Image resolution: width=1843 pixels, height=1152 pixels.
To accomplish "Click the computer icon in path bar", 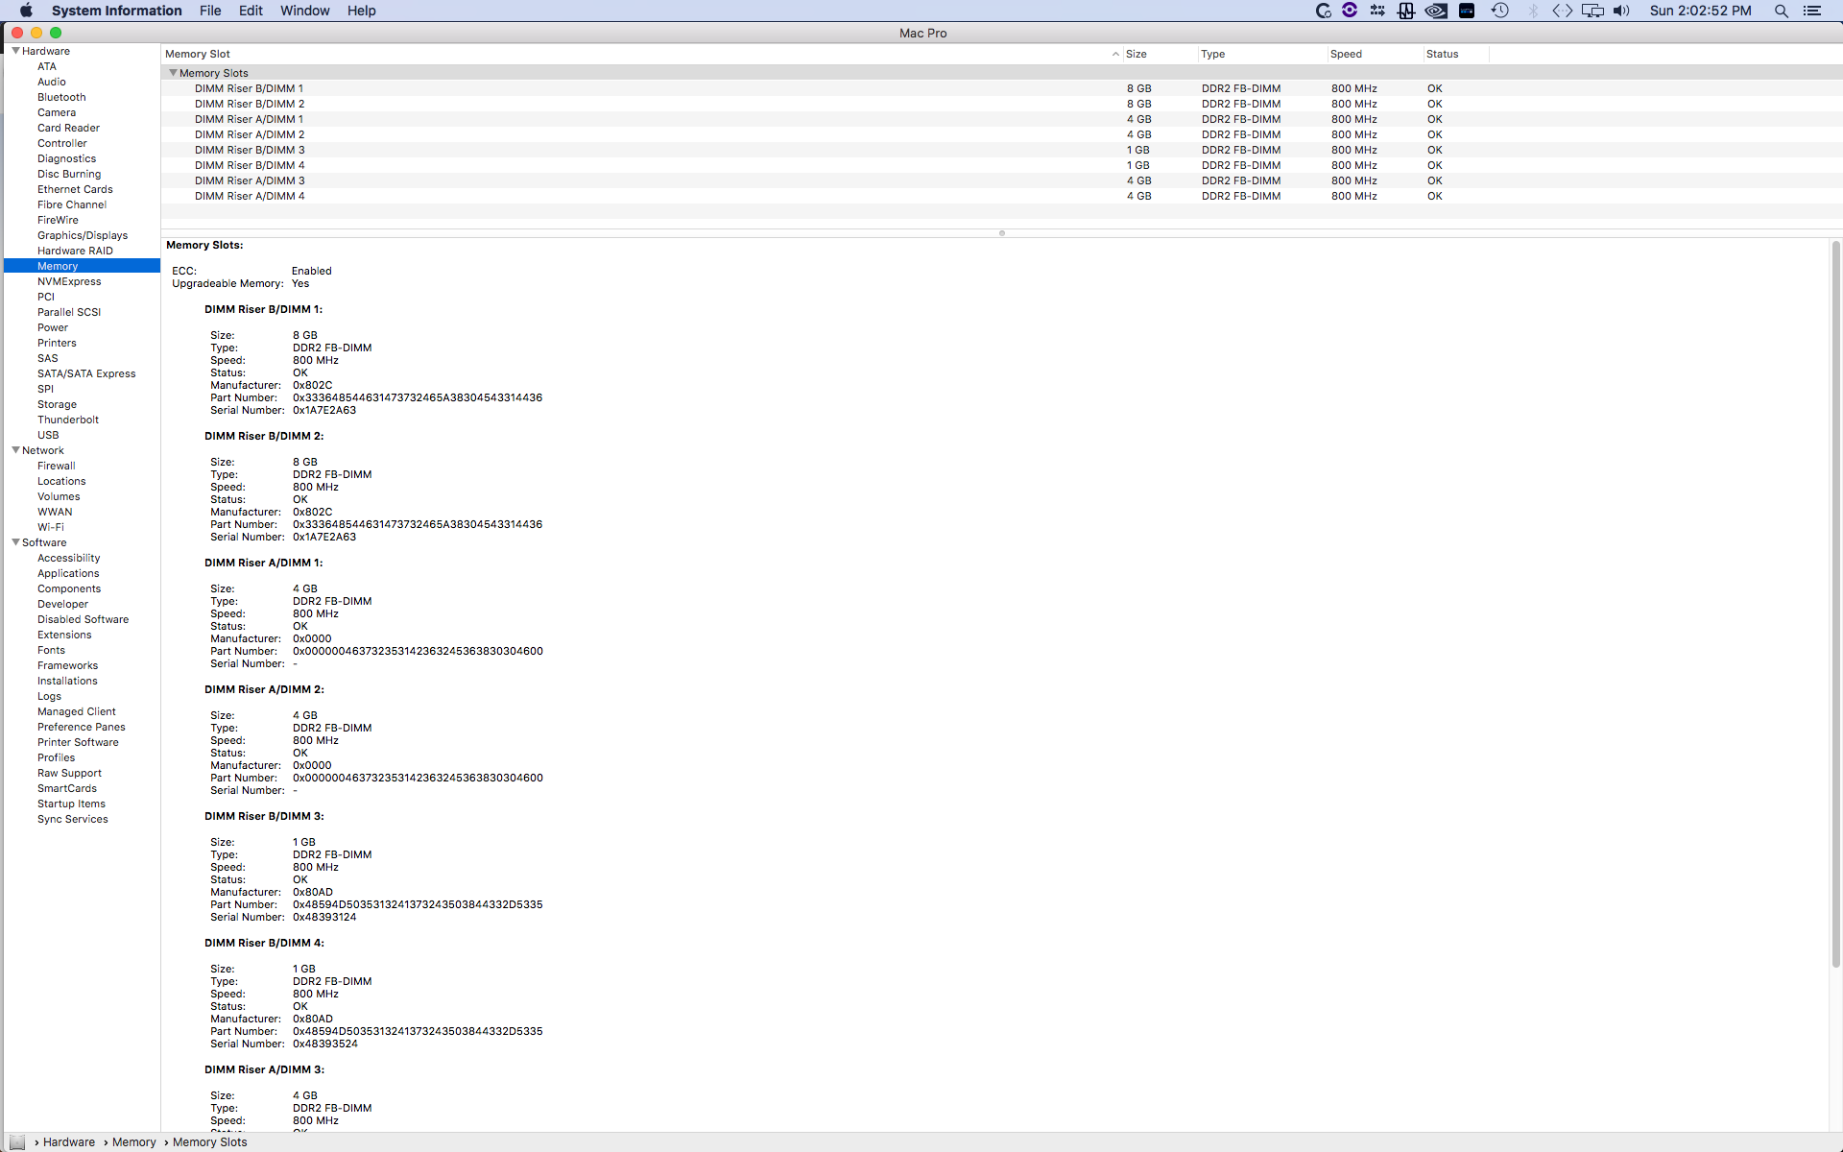I will [x=17, y=1142].
